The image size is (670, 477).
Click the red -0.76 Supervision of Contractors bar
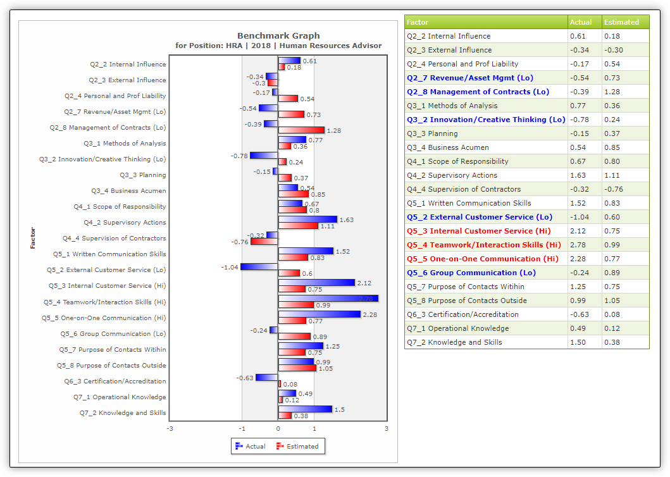point(264,242)
